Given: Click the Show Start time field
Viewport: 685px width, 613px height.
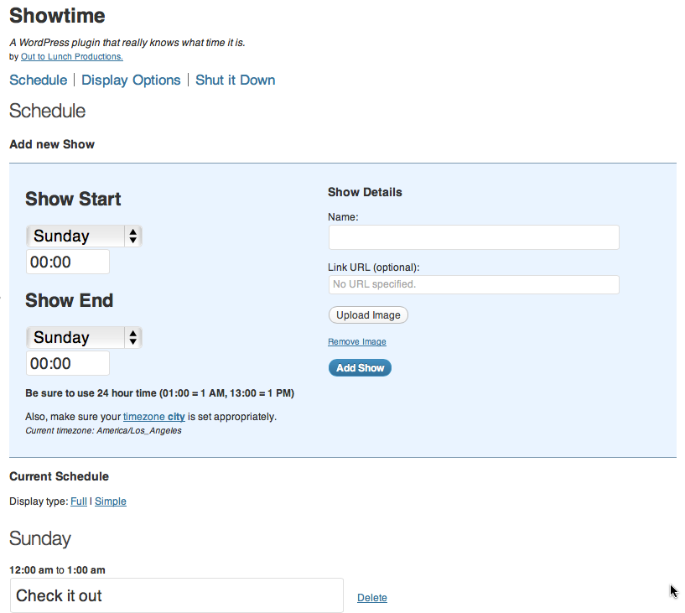Looking at the screenshot, I should (68, 262).
